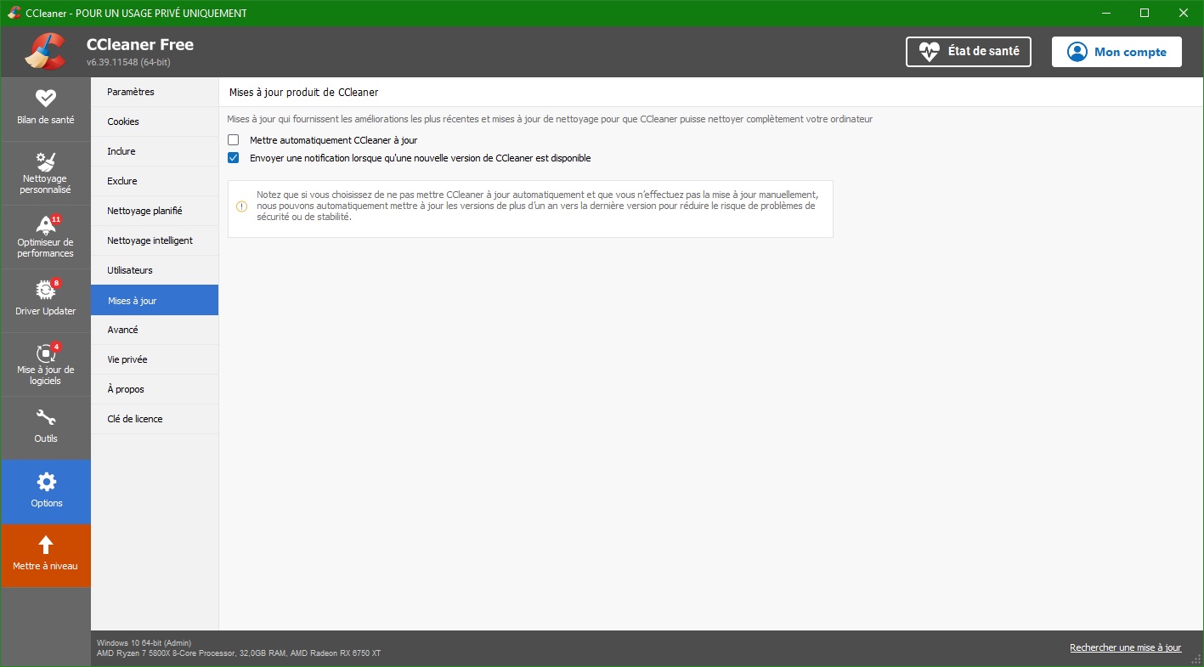This screenshot has width=1204, height=667.
Task: Click the Options gear icon
Action: [46, 483]
